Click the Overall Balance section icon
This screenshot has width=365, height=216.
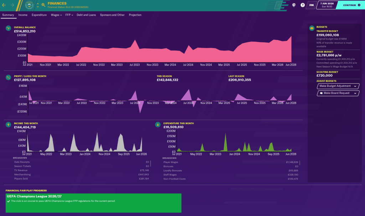(8, 28)
